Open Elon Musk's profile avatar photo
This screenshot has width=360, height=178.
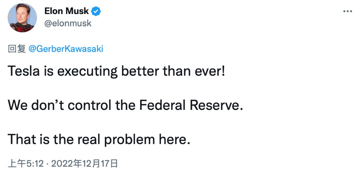click(x=22, y=18)
